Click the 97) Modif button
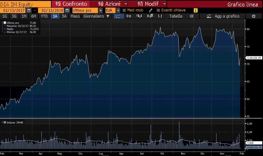Image resolution: width=263 pixels, height=156 pixels. tap(148, 4)
